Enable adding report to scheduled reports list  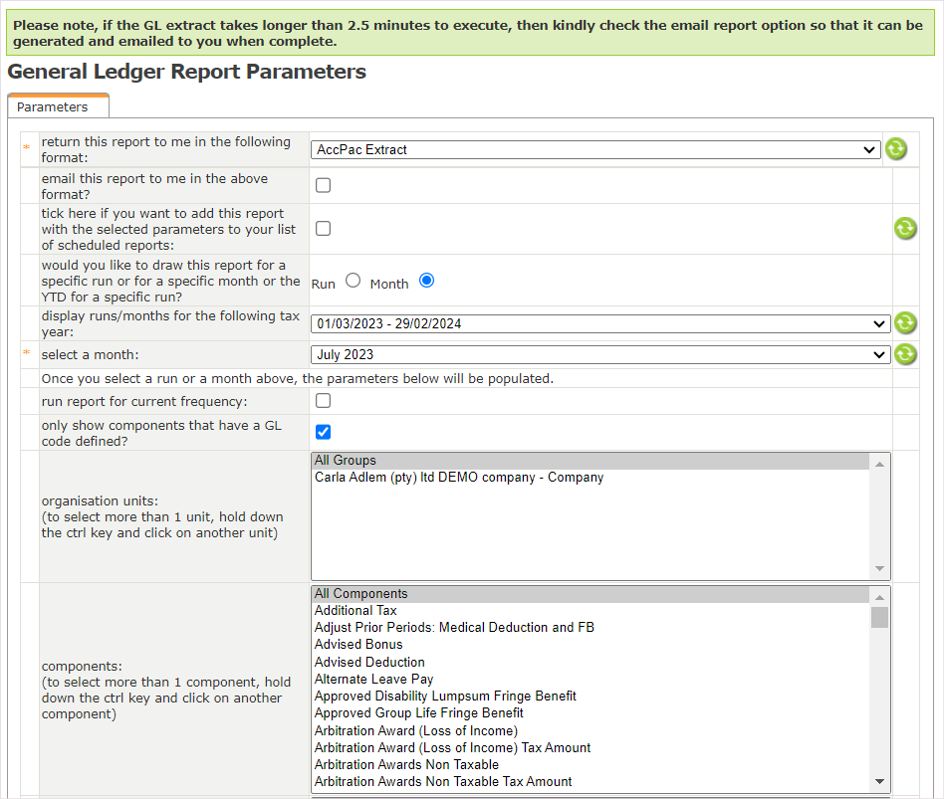pyautogui.click(x=323, y=229)
